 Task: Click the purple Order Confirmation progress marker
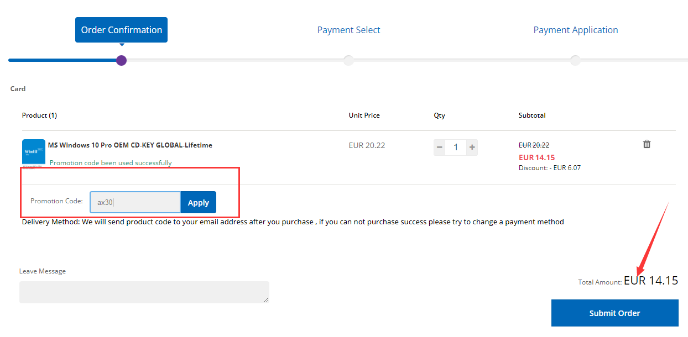122,60
